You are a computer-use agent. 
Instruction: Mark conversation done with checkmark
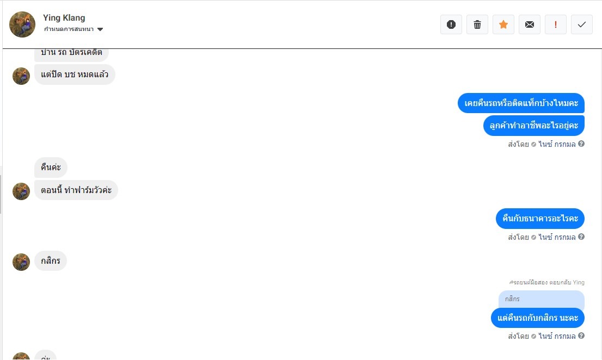pos(582,24)
